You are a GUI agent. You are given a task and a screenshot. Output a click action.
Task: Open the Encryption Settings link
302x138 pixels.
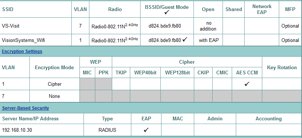tap(22, 52)
